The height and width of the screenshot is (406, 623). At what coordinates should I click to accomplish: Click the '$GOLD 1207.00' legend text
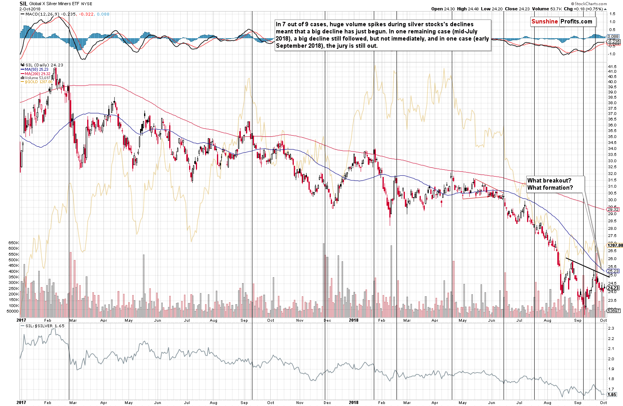(39, 82)
